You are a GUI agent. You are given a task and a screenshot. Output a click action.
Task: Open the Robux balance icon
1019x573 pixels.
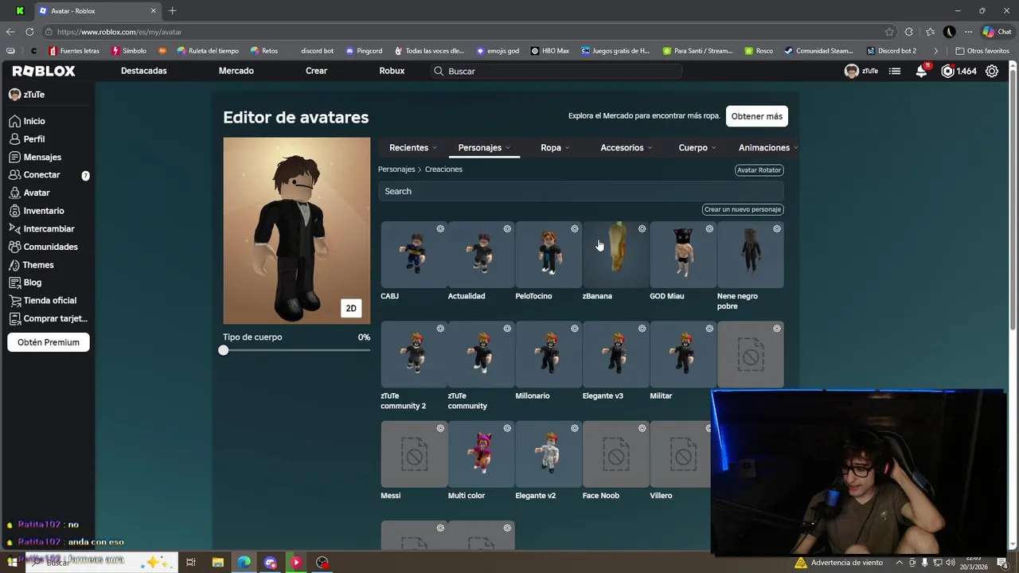tap(947, 71)
